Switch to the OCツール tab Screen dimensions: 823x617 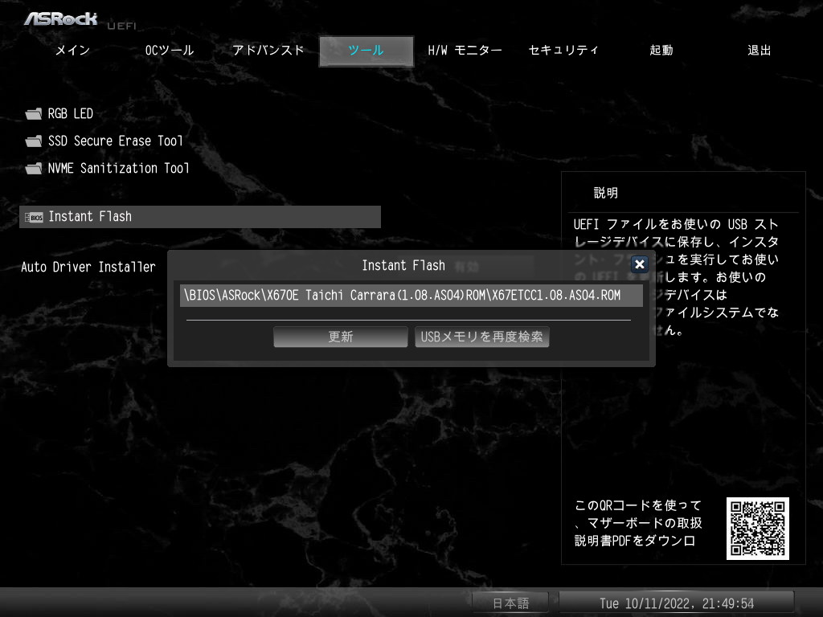click(170, 51)
